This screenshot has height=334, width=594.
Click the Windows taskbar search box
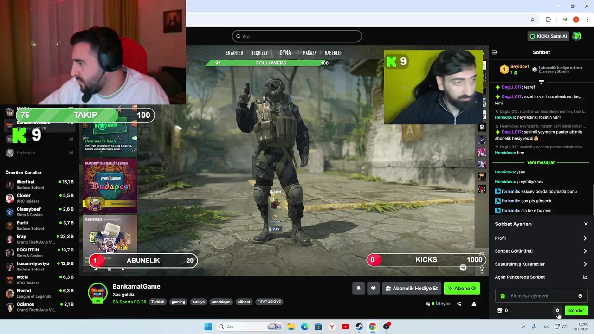250,327
